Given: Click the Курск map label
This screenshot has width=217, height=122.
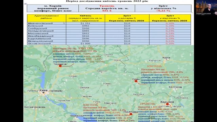Looking at the screenshot, I should tap(166, 58).
